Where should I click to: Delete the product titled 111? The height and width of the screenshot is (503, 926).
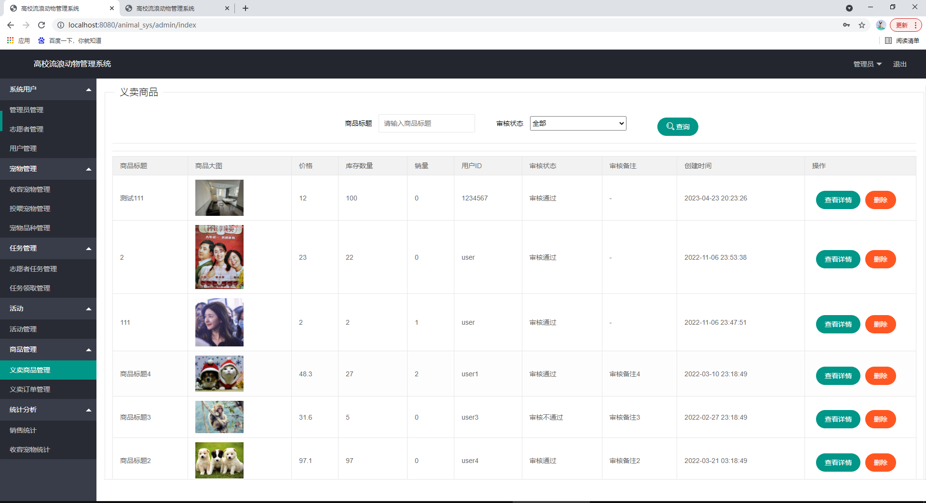[880, 324]
